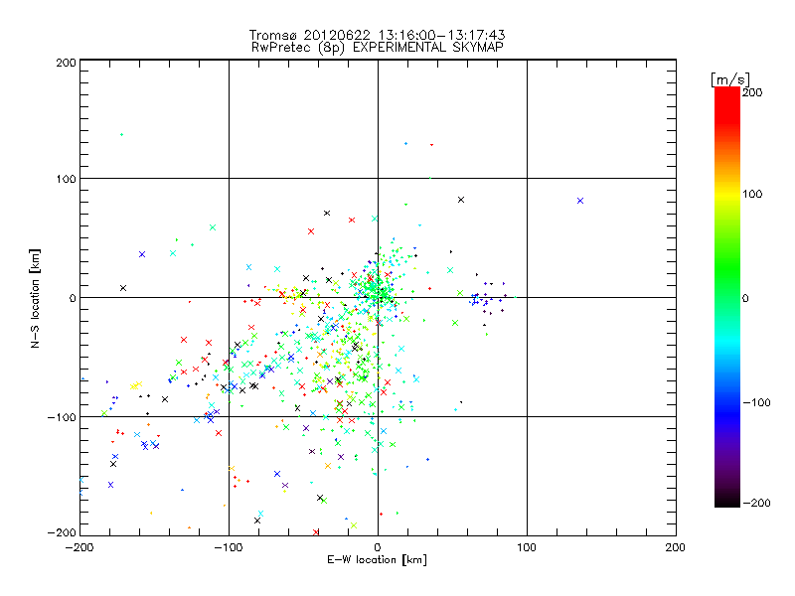Click the '0' tick label on the N-S axis
This screenshot has width=795, height=596.
pos(73,298)
